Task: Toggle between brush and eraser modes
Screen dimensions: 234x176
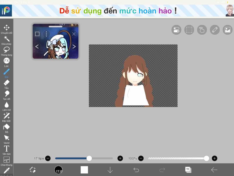Action: point(33,169)
